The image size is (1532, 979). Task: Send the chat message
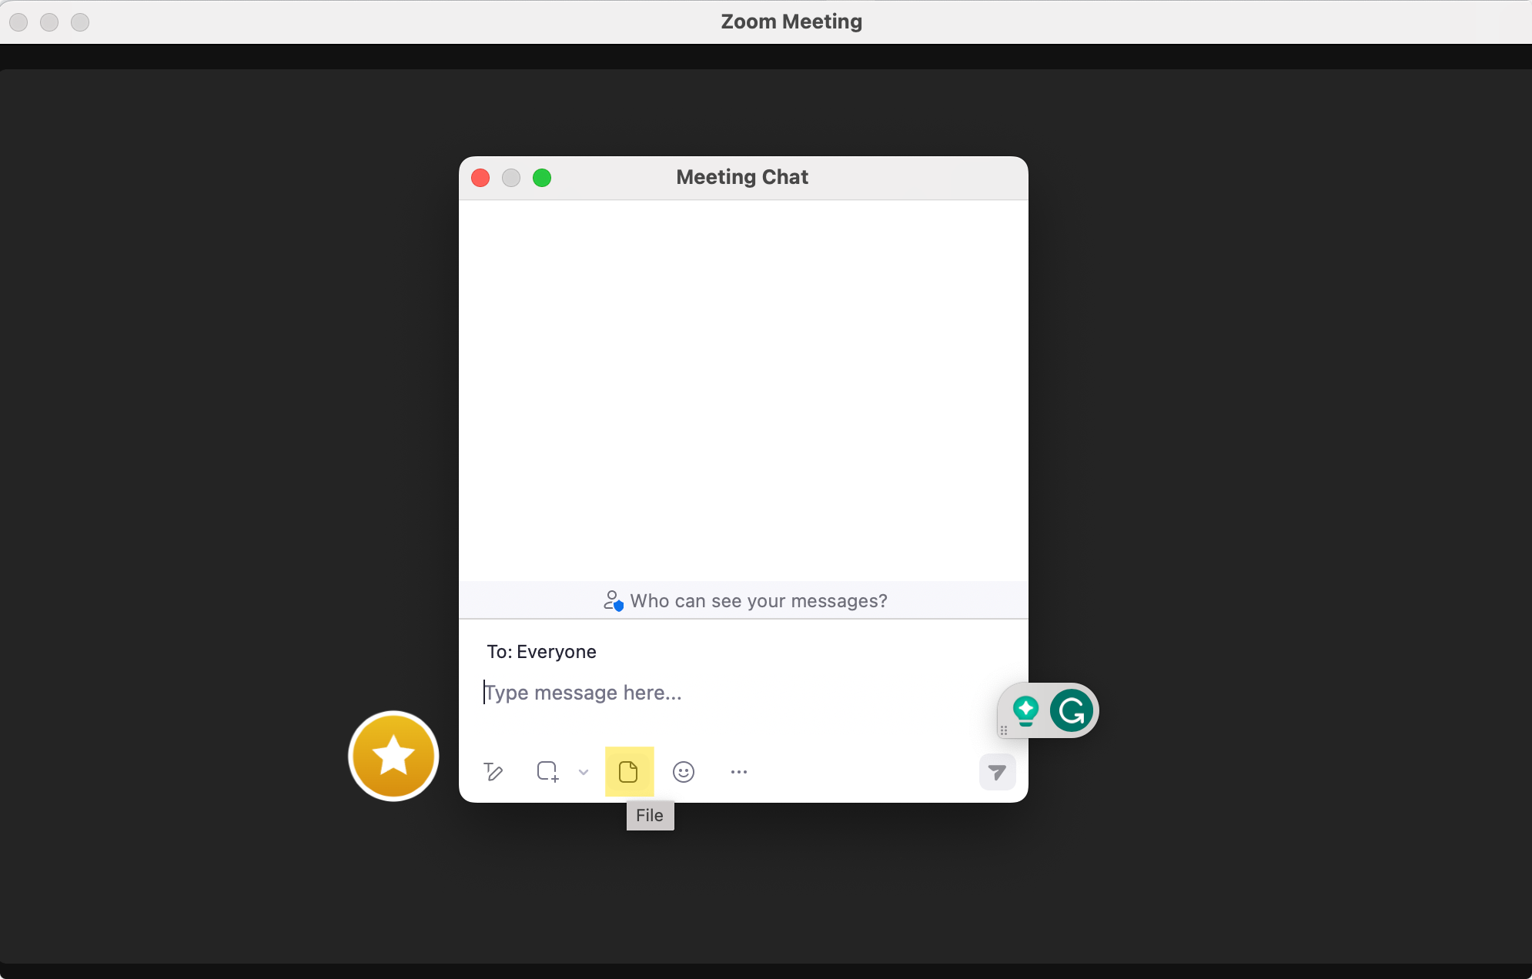click(997, 772)
